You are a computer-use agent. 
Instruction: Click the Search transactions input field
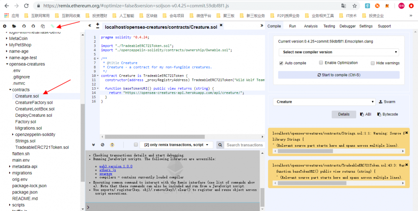click(x=244, y=145)
